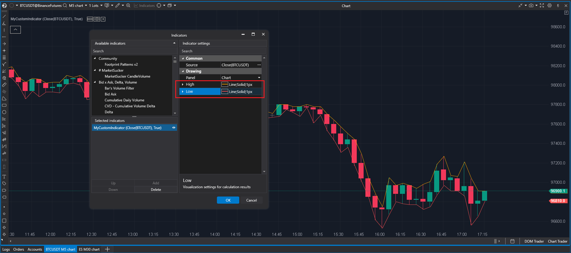Switch to the ES M30 chart tab
Viewport: 571px width, 253px height.
89,249
